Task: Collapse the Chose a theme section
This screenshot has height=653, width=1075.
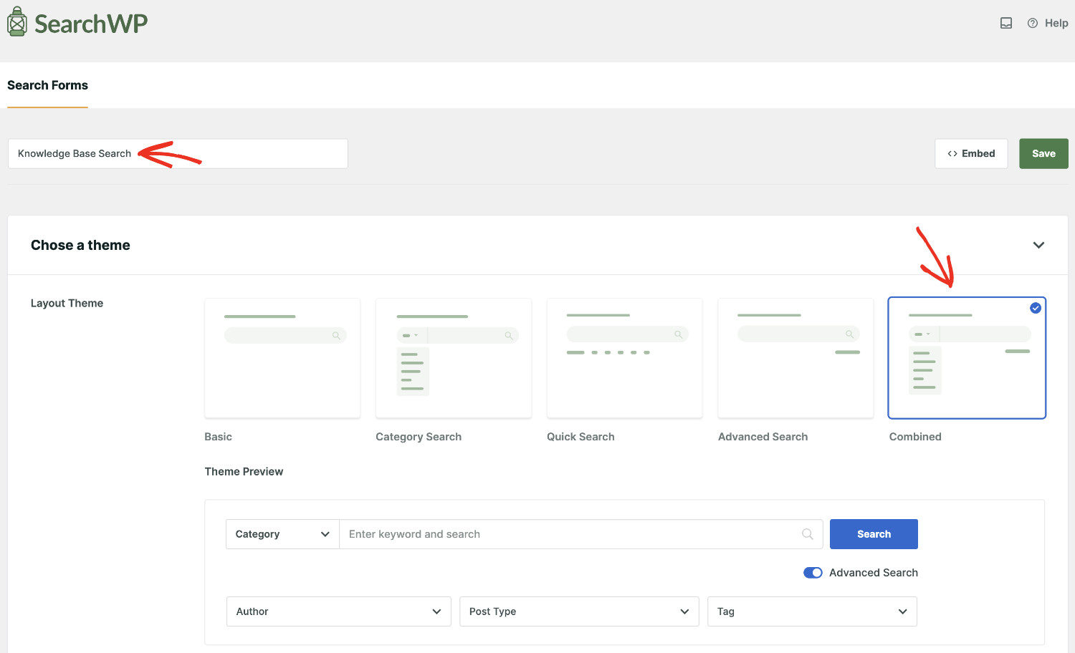Action: tap(1038, 245)
